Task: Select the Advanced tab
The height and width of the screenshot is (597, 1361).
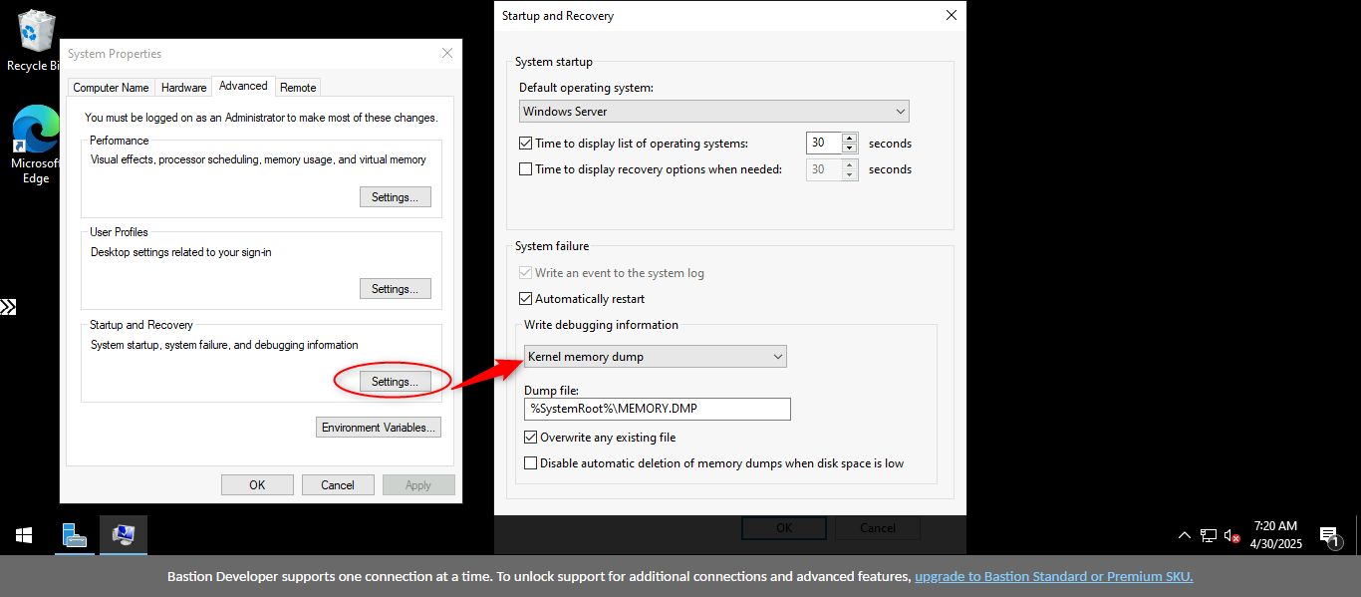Action: (243, 86)
